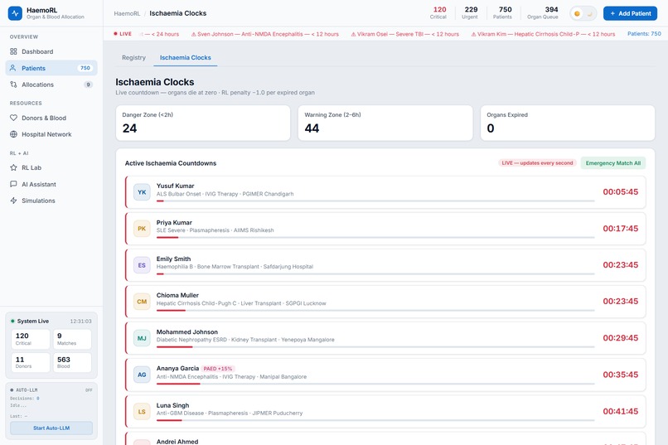Click the 00:05:45 countdown timer

point(620,192)
